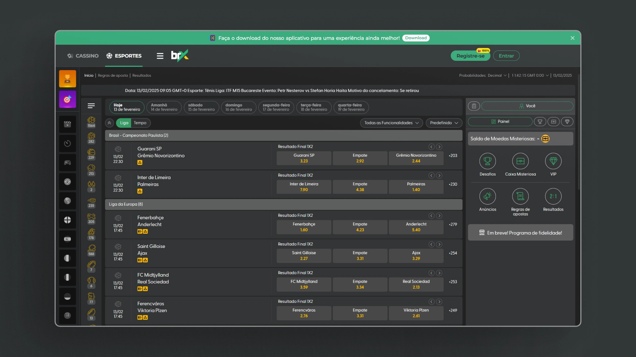Open Probabilidades Decimal dropdown

pyautogui.click(x=483, y=76)
